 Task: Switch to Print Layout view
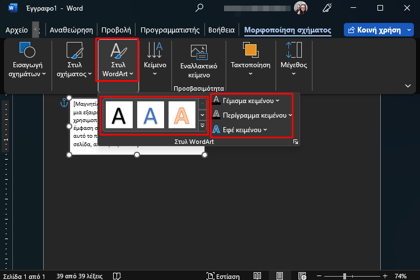tap(279, 276)
